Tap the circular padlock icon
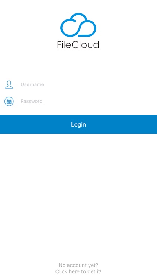The image size is (157, 280). pyautogui.click(x=9, y=102)
